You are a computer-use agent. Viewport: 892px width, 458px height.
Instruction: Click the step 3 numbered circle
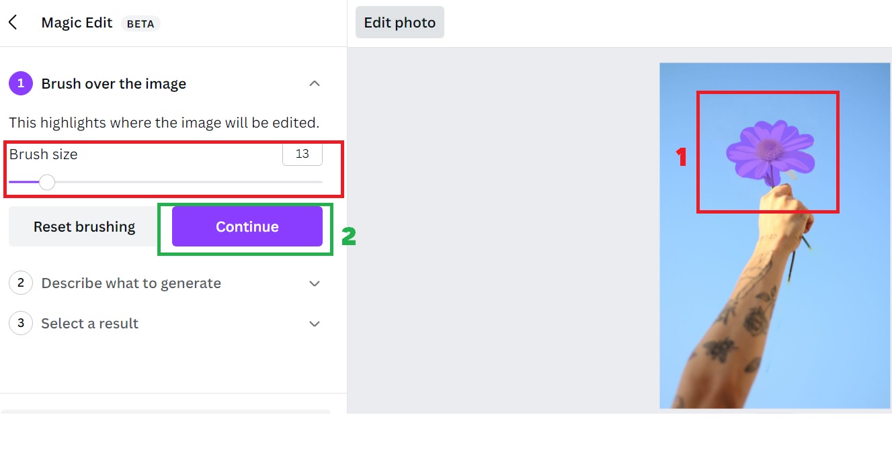(x=21, y=324)
